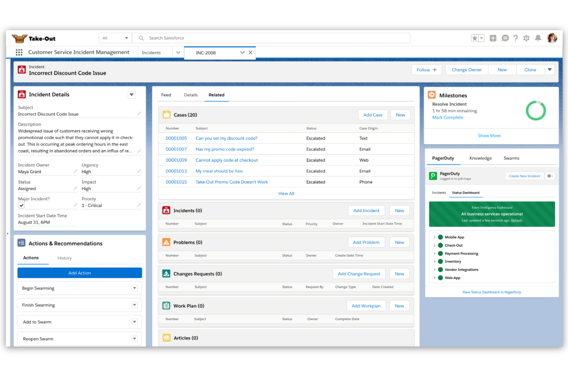
Task: Open the PagerDuty settings gear
Action: tap(550, 176)
